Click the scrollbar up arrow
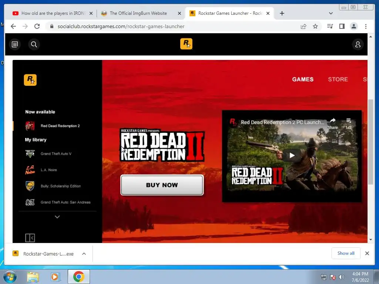The height and width of the screenshot is (284, 379). pos(370,37)
